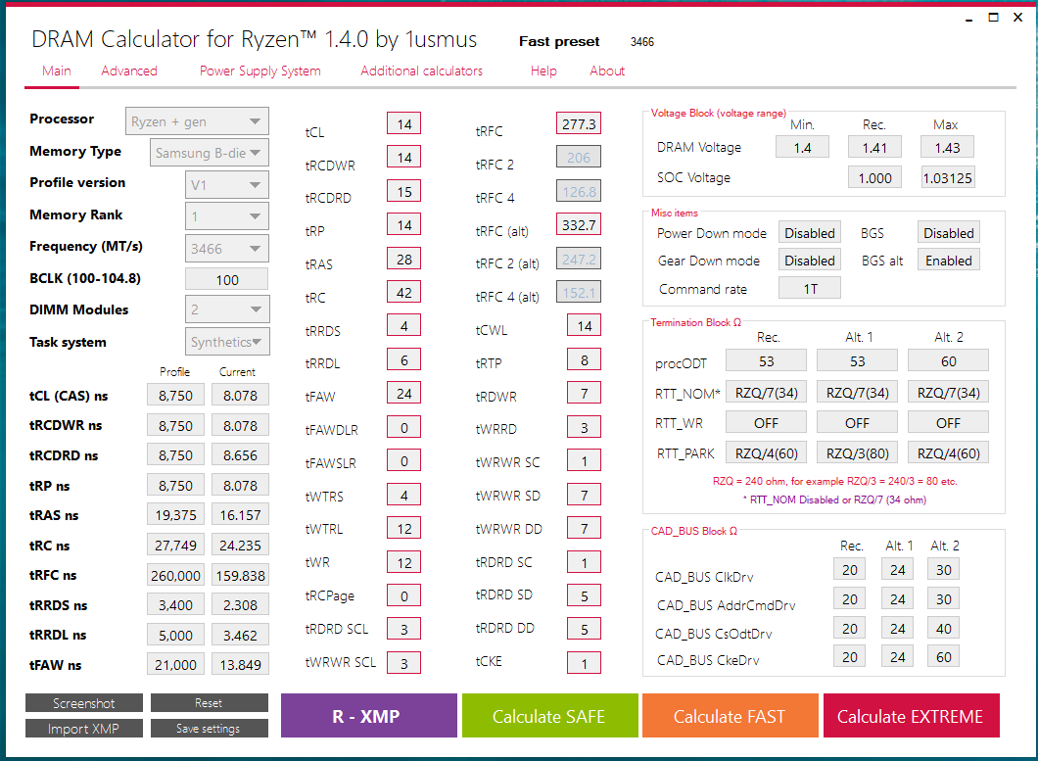The width and height of the screenshot is (1038, 761).
Task: Click the tFAW ns Current value 13.849
Action: 240,664
